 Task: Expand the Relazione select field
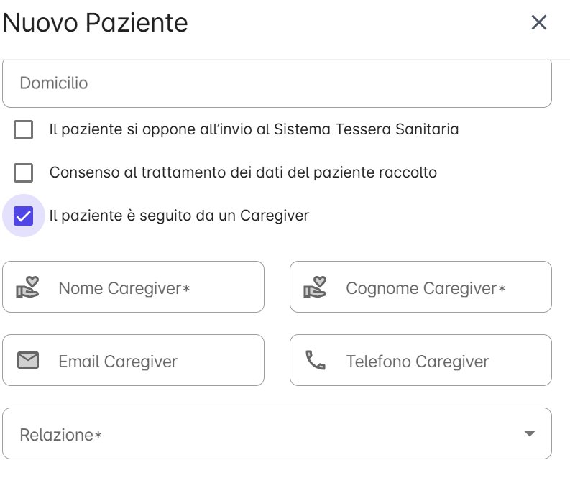pos(277,433)
